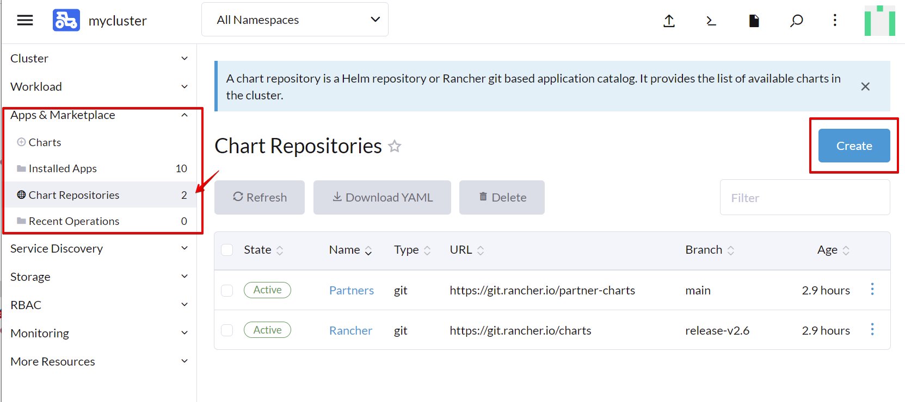
Task: Click the Delete button
Action: pyautogui.click(x=502, y=197)
